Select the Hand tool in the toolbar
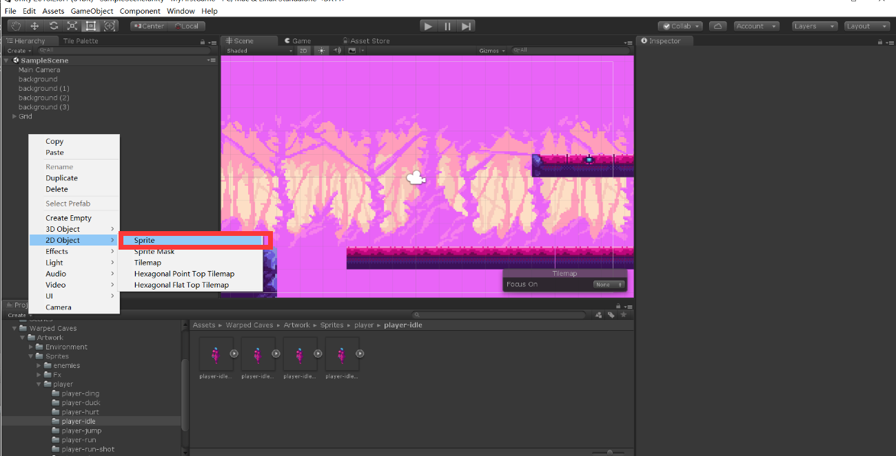896x456 pixels. click(x=16, y=25)
